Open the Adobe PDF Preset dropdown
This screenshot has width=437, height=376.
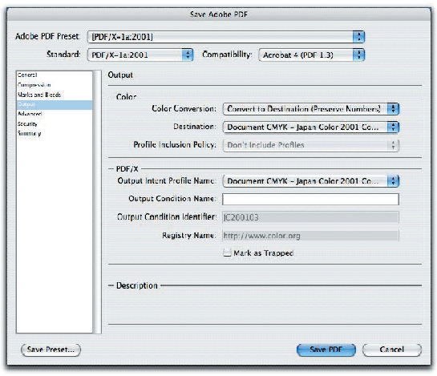(x=226, y=37)
